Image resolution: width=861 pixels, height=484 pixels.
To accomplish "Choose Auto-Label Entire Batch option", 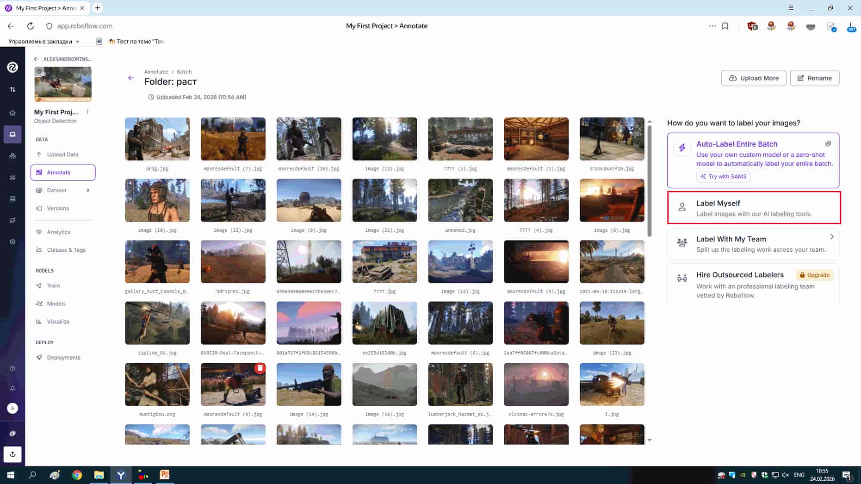I will [x=753, y=160].
